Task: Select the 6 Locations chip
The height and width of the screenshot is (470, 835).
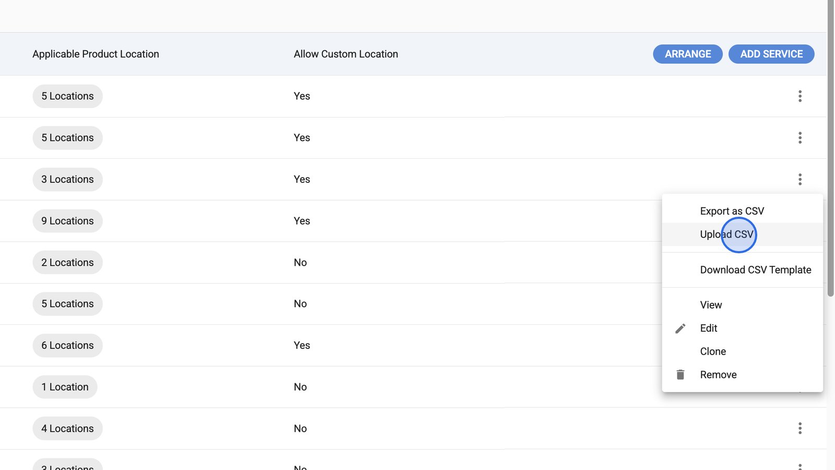Action: 67,346
